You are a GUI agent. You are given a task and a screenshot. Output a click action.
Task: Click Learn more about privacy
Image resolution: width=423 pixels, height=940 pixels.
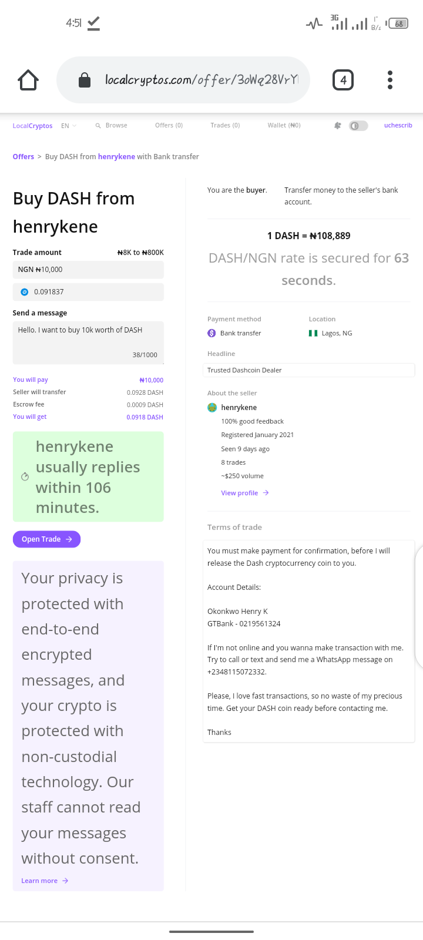click(45, 881)
